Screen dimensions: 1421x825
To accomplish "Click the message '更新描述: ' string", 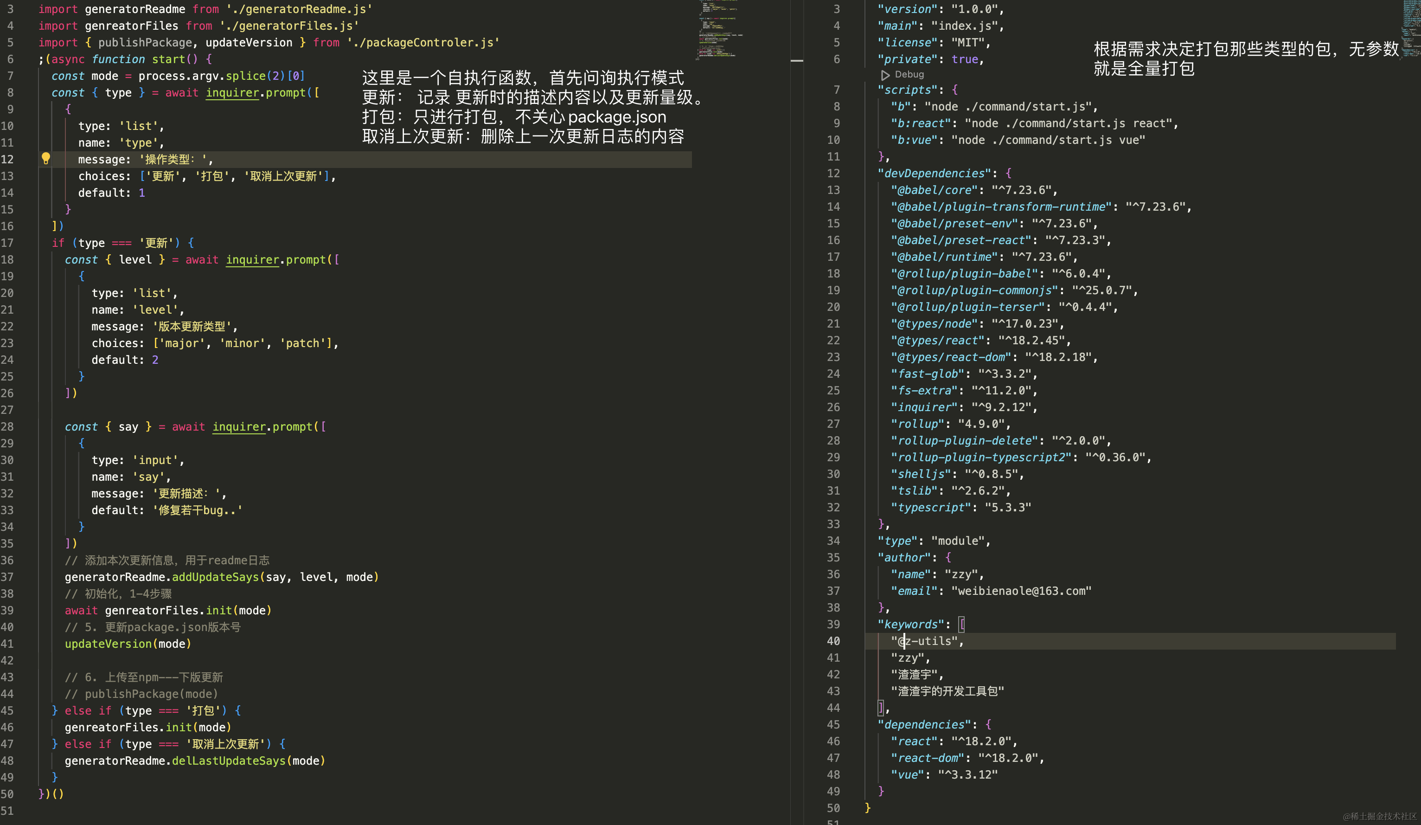I will click(186, 493).
